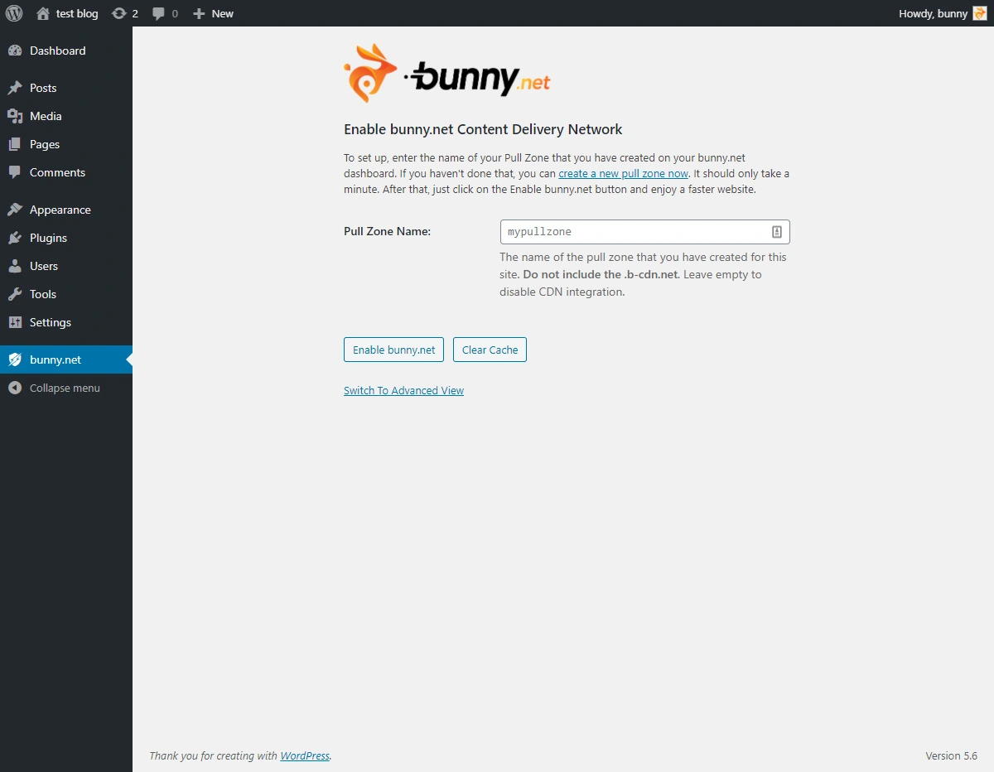Open the WordPress link in the footer
This screenshot has height=772, width=994.
pos(305,755)
